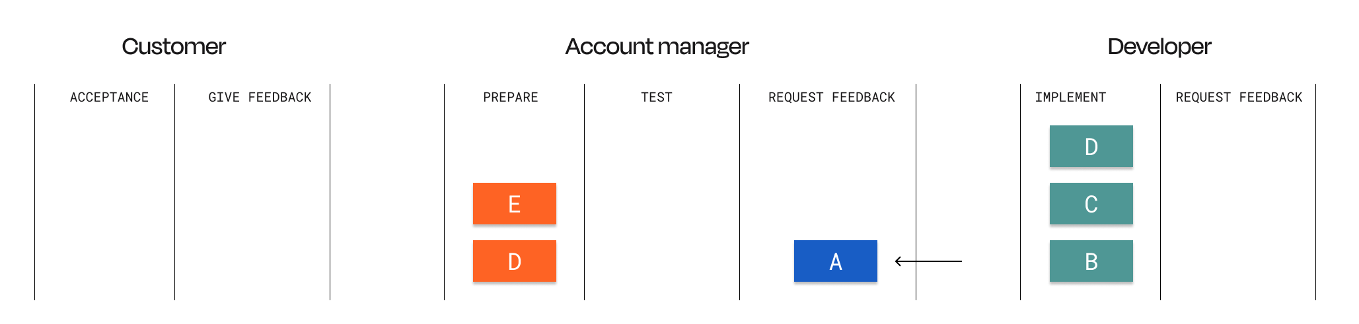The image size is (1359, 324).
Task: Select the ACCEPTANCE column header
Action: [109, 98]
